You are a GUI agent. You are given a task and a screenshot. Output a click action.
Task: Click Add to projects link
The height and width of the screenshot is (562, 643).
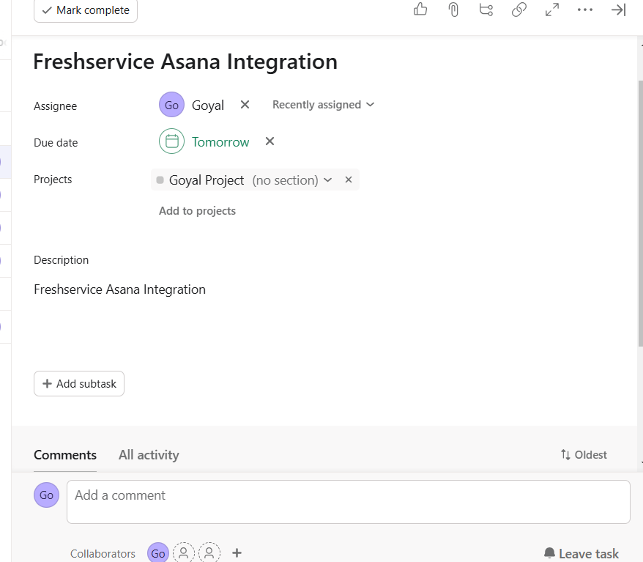(197, 211)
